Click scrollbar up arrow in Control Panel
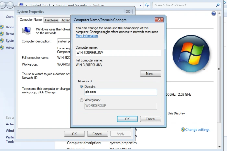The width and height of the screenshot is (227, 151). coord(219,13)
